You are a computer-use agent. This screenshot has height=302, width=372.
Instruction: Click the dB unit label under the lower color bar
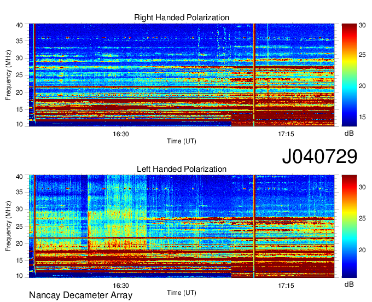349,284
